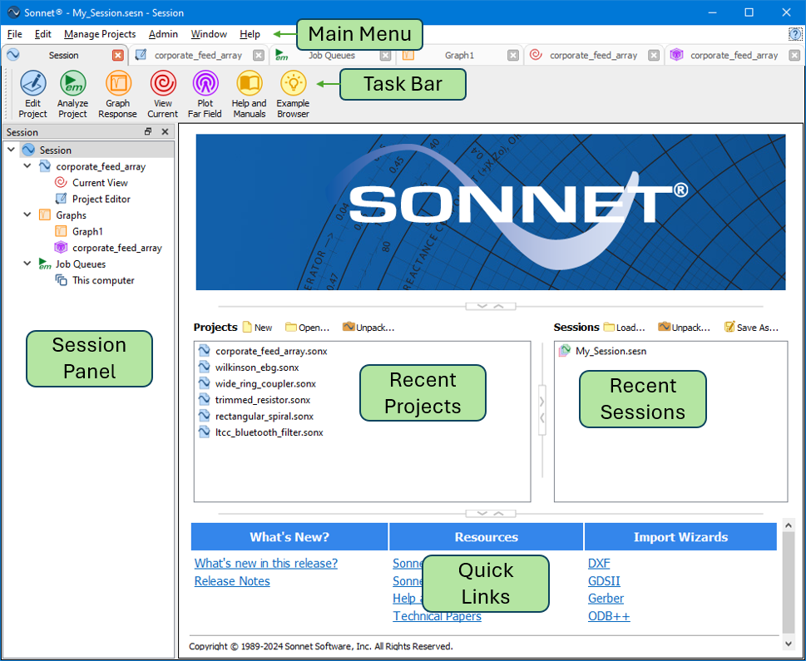This screenshot has width=806, height=661.
Task: Close the project editor corporate_feed_array tab
Action: [259, 55]
